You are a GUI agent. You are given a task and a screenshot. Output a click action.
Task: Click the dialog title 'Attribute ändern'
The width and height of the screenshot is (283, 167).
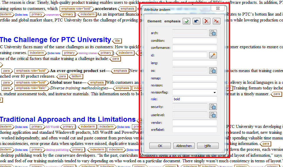157,10
